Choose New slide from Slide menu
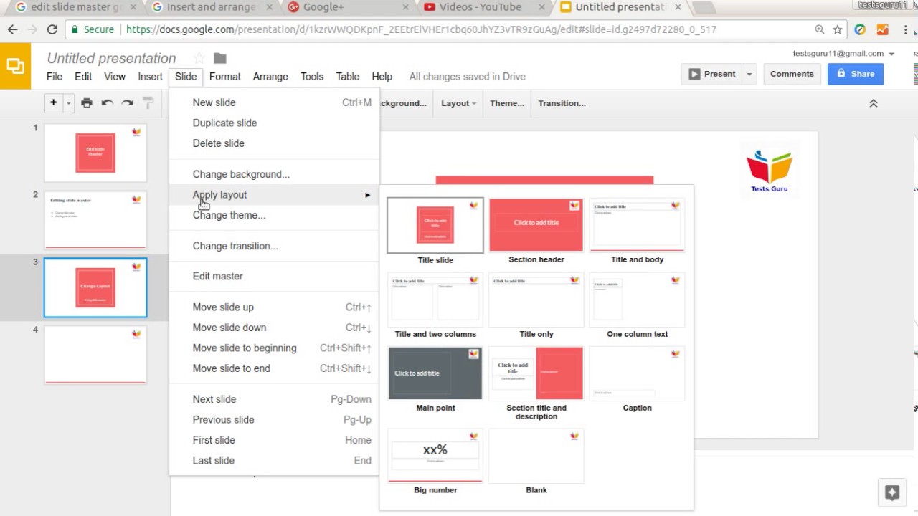The height and width of the screenshot is (516, 918). coord(274,102)
